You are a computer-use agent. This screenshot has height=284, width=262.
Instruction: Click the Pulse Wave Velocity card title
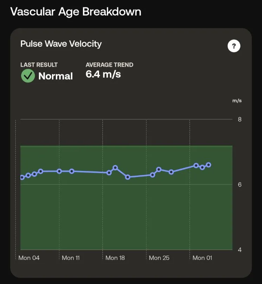click(x=61, y=44)
